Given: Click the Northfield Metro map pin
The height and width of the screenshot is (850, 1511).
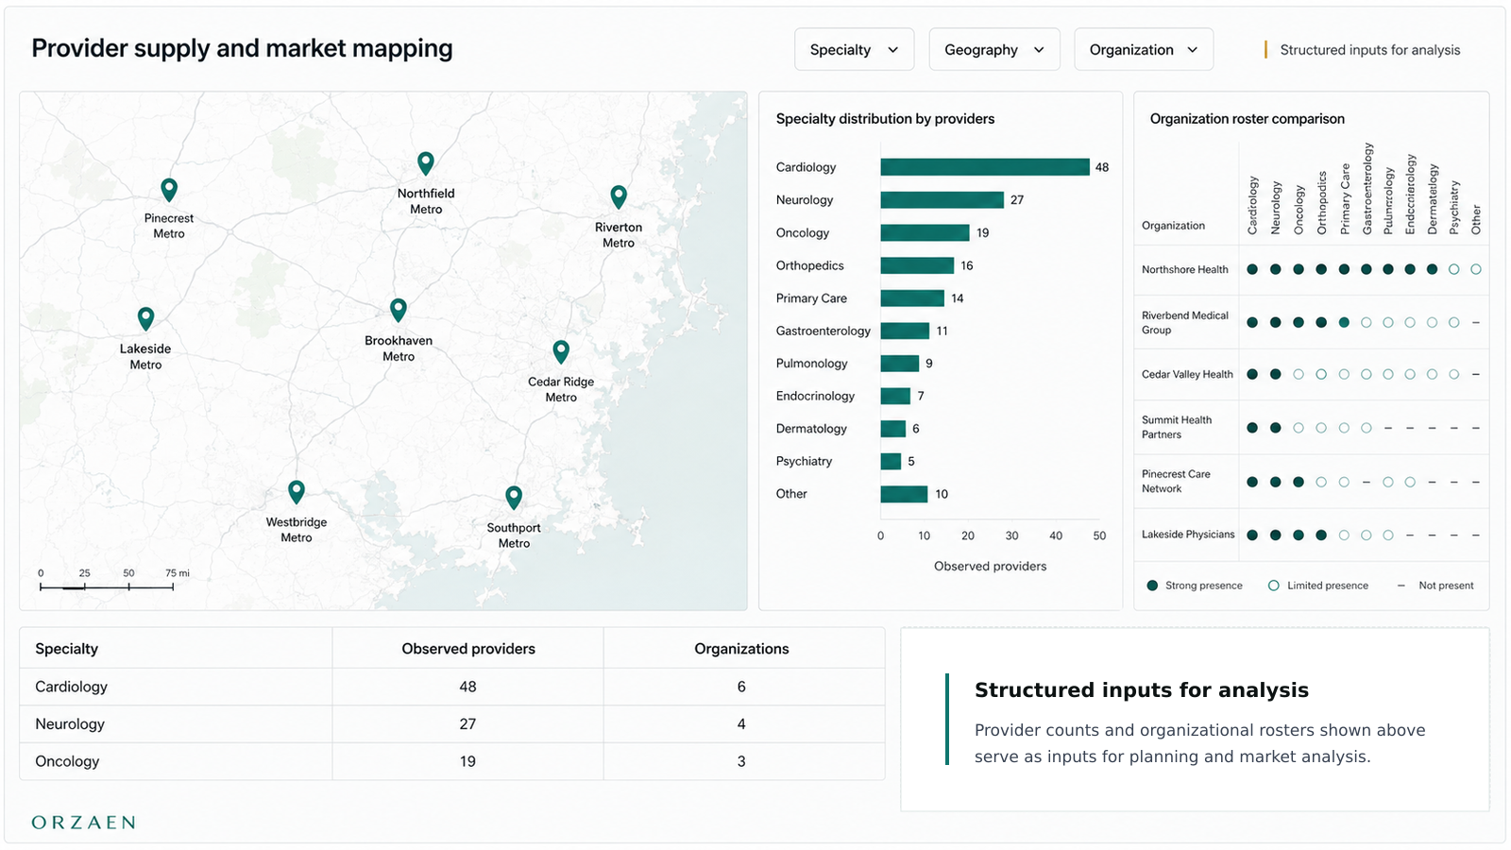Looking at the screenshot, I should click(x=426, y=163).
